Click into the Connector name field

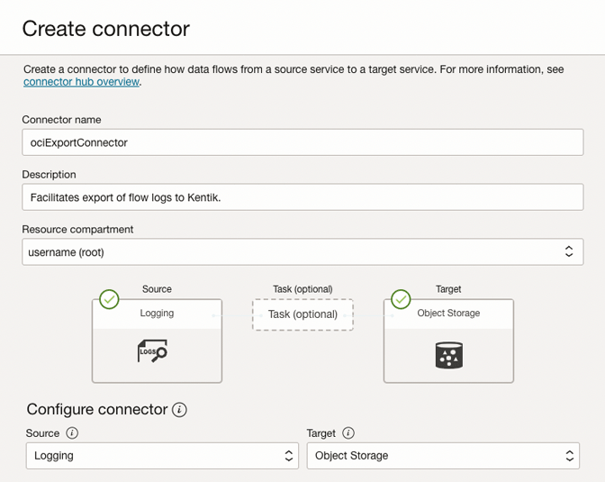tap(302, 142)
